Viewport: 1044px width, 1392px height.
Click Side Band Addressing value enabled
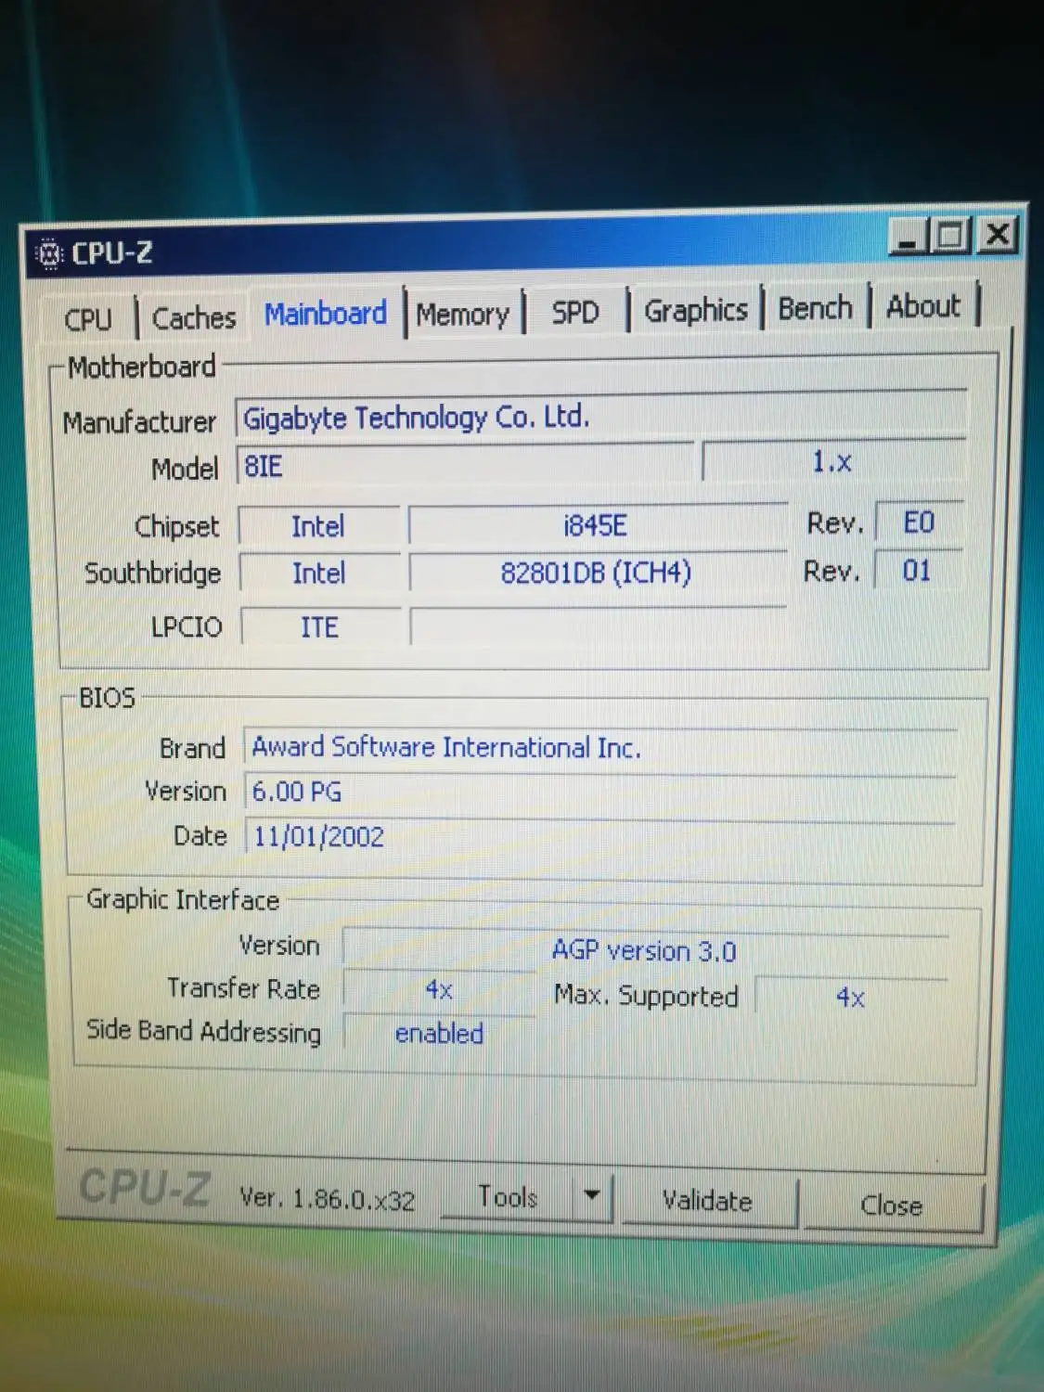[x=439, y=1033]
